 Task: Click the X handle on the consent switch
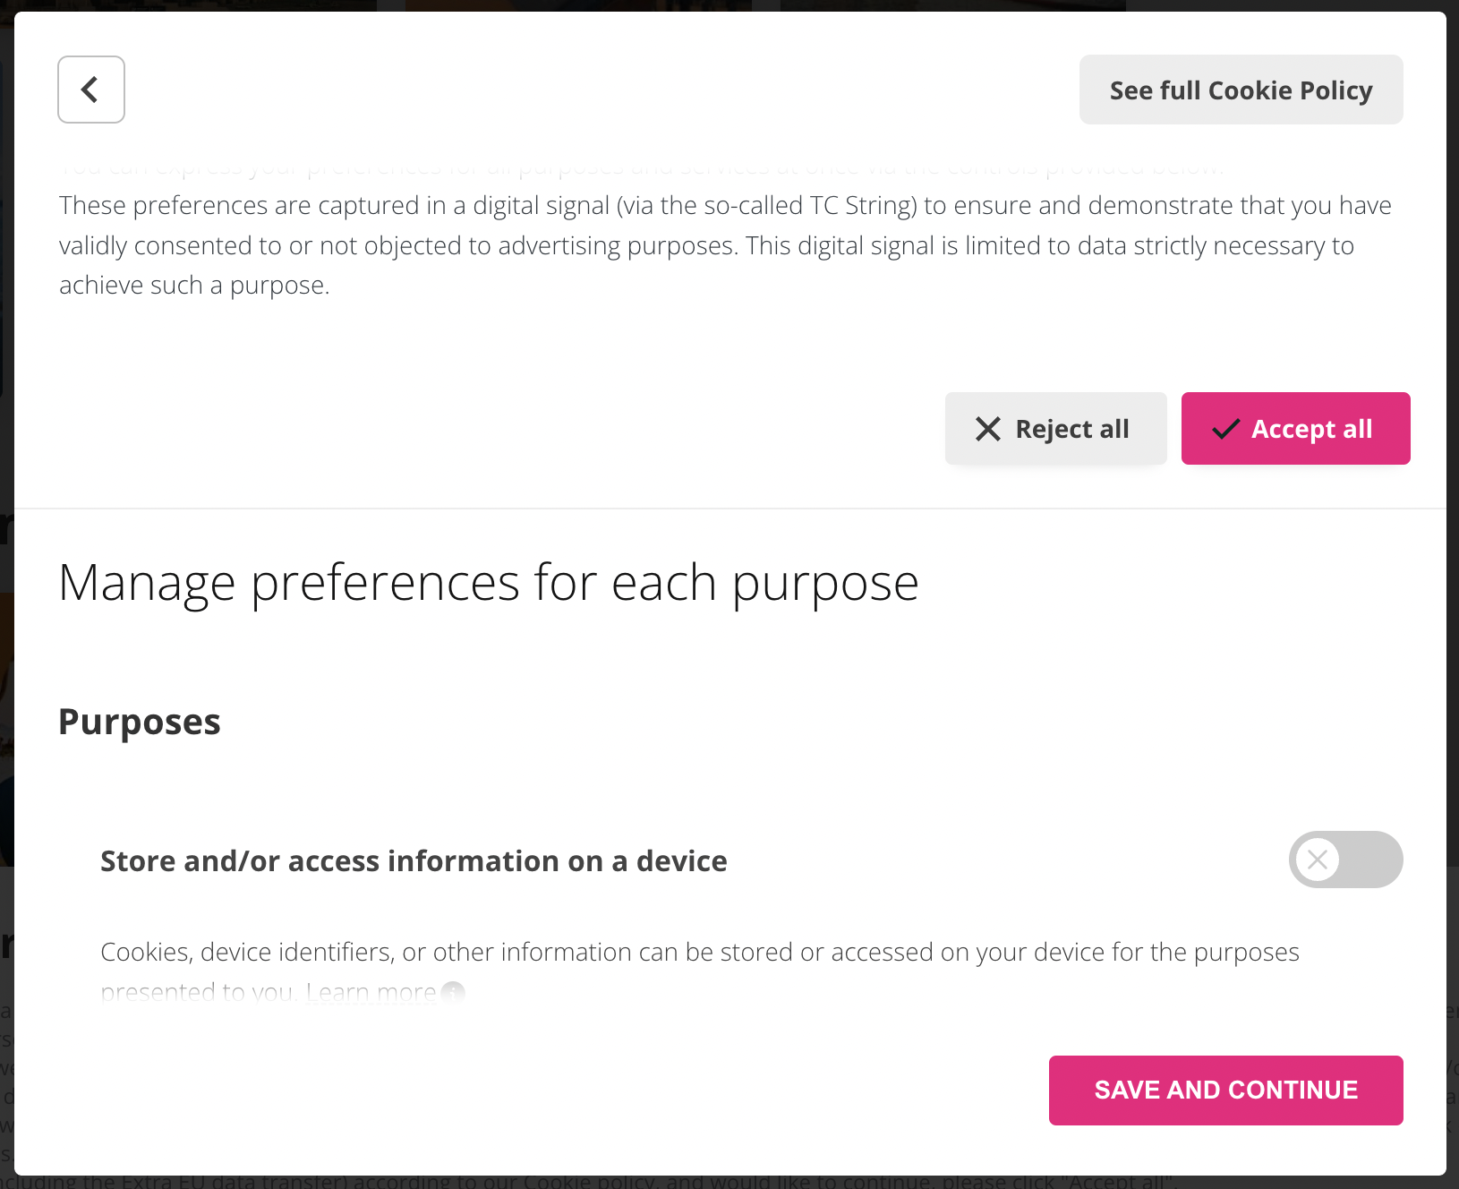(1318, 860)
